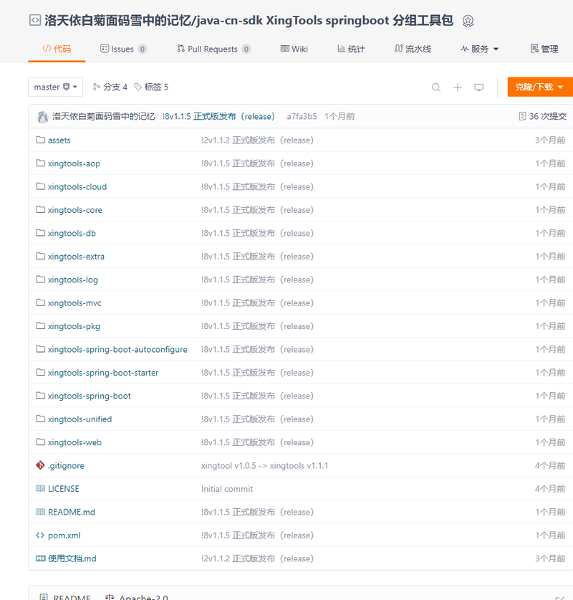
Task: Click the git icon beside .gitignore
Action: 40,465
